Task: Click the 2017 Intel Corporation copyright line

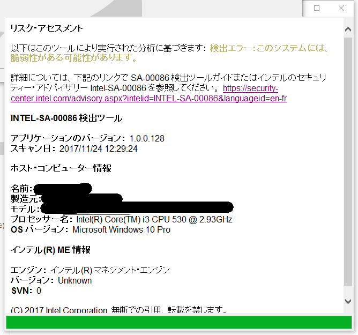Action: click(119, 310)
